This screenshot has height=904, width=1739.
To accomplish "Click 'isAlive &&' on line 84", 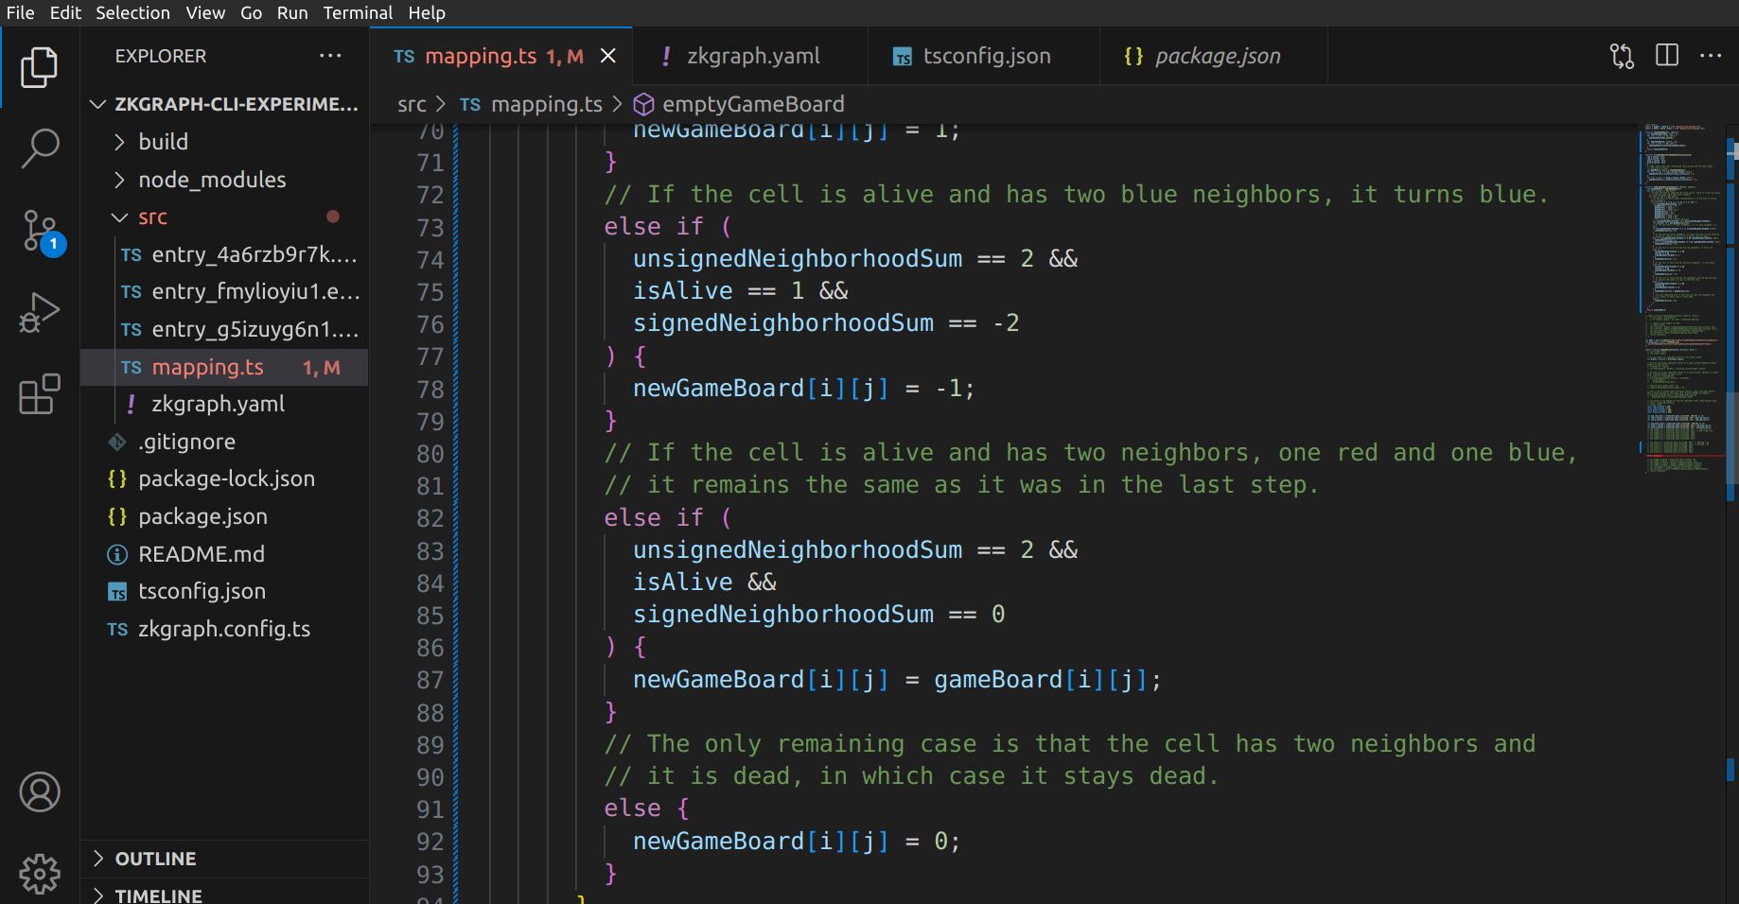I will 705,582.
